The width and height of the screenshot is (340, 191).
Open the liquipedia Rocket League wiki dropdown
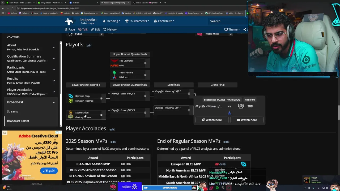(x=88, y=21)
